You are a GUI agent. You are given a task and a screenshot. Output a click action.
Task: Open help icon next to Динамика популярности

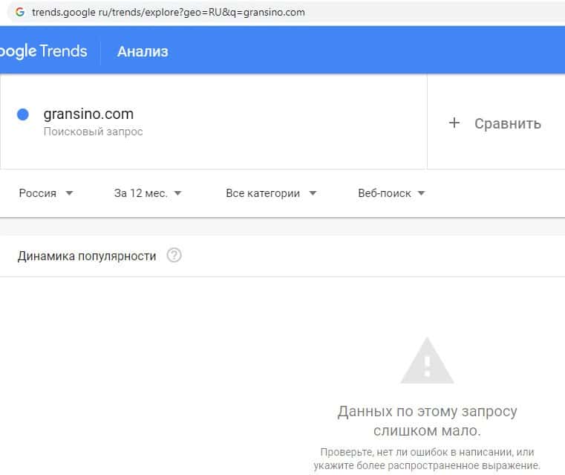[x=174, y=256]
